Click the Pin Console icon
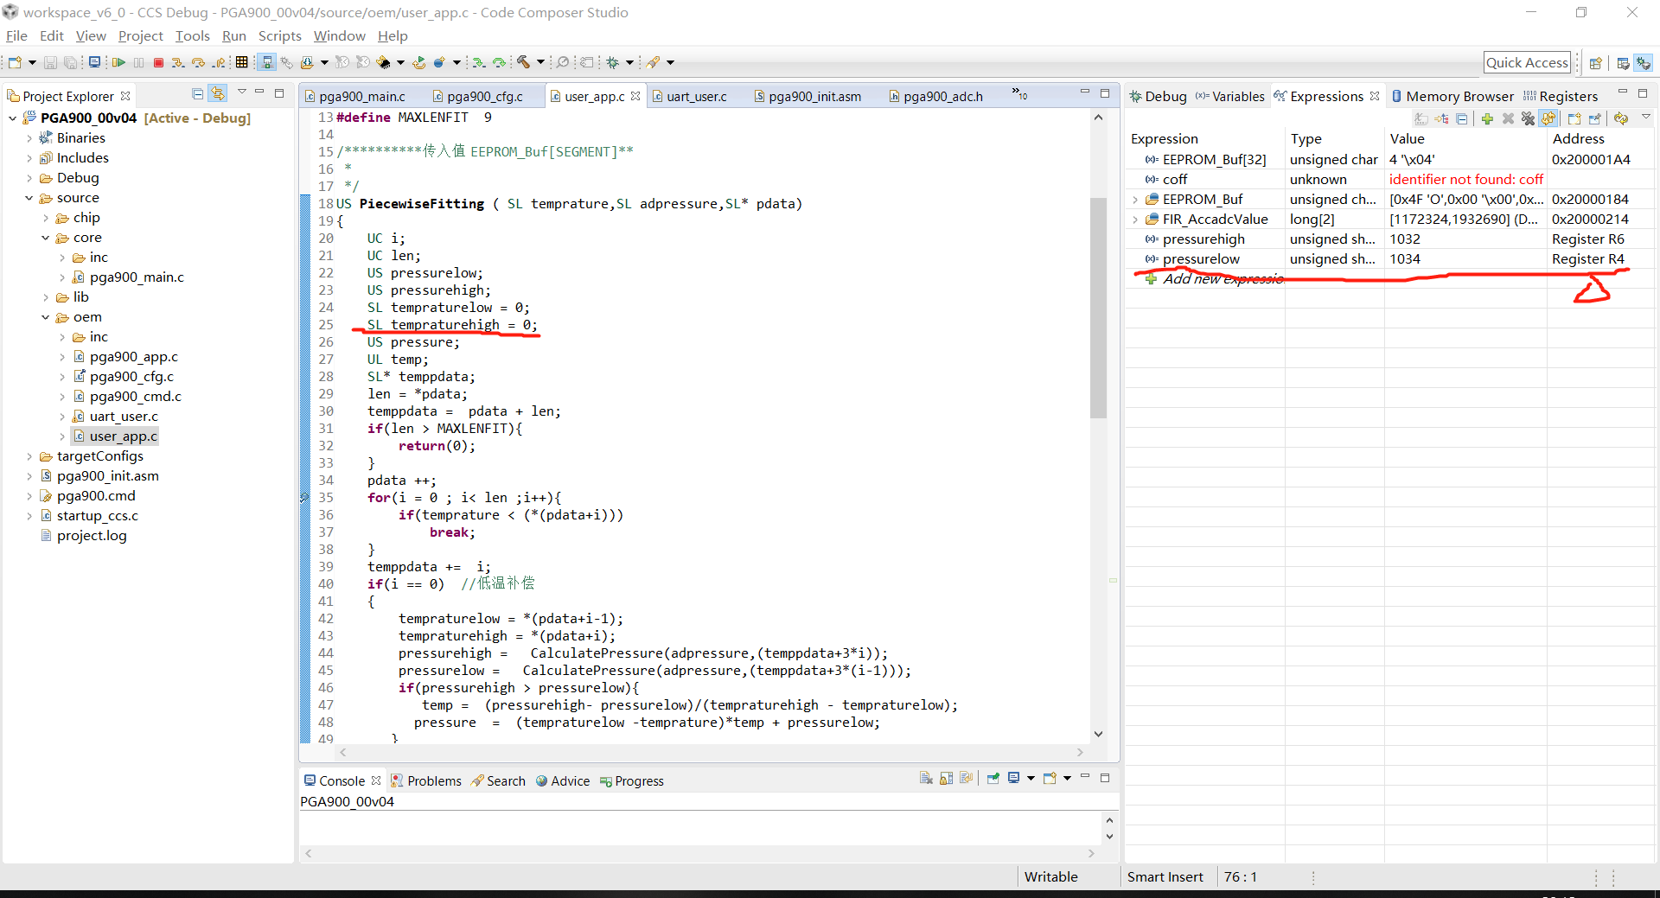Image resolution: width=1660 pixels, height=898 pixels. point(993,778)
